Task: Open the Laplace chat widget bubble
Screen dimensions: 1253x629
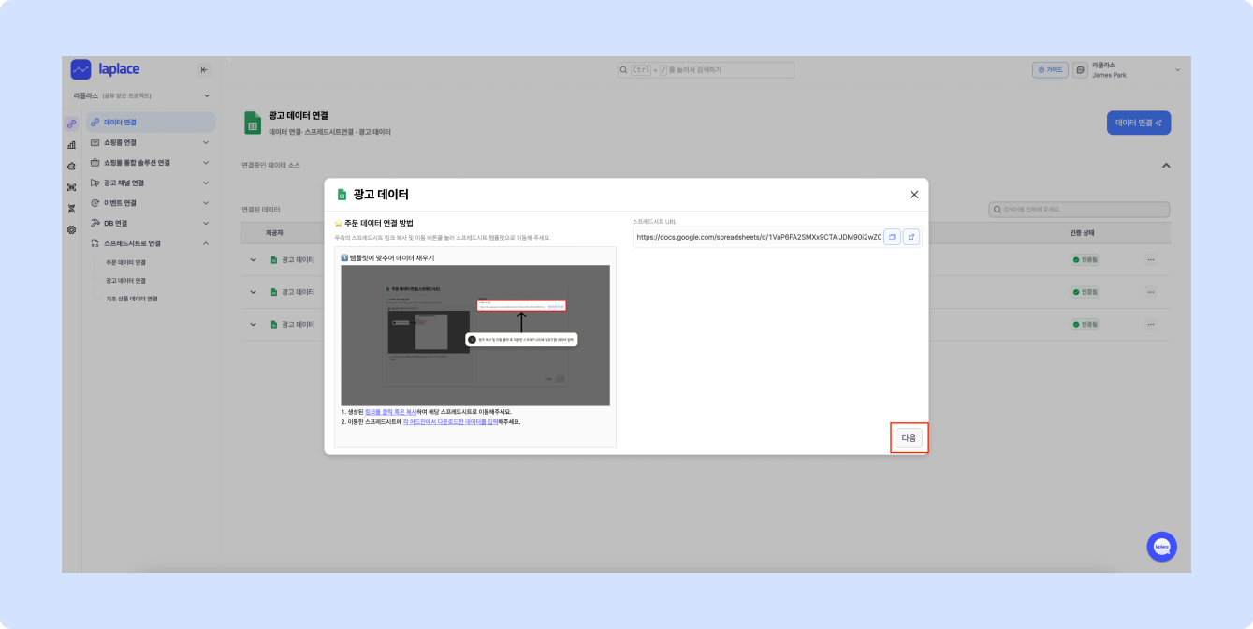Action: click(x=1161, y=547)
